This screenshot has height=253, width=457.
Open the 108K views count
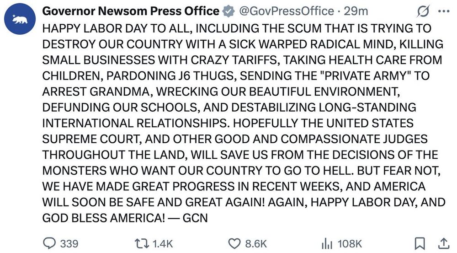[350, 243]
